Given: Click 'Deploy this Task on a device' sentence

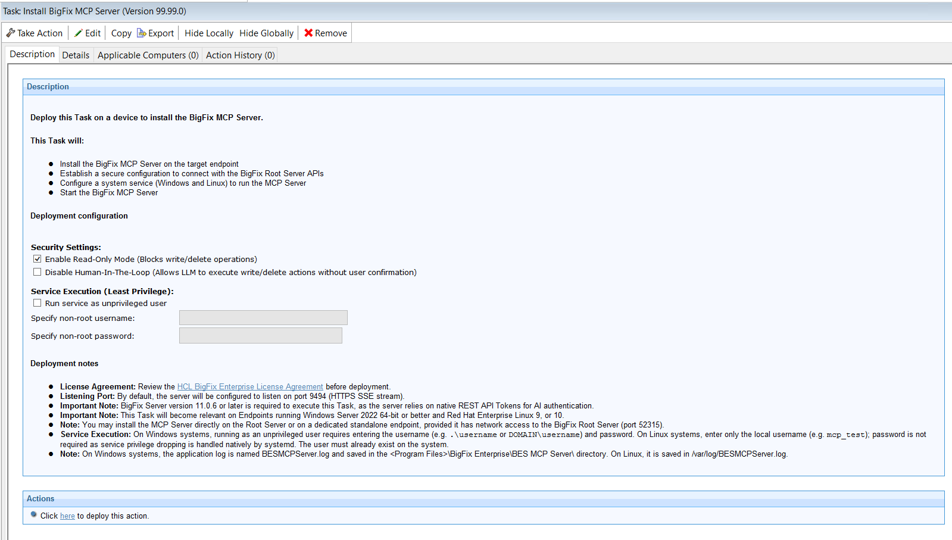Looking at the screenshot, I should [x=146, y=118].
